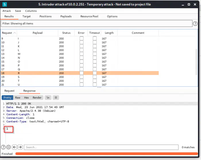Image resolution: width=201 pixels, height=160 pixels.
Task: Select the Render view button
Action: (x=37, y=97)
